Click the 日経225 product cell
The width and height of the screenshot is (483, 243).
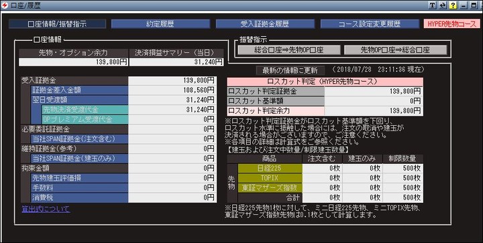coord(270,168)
